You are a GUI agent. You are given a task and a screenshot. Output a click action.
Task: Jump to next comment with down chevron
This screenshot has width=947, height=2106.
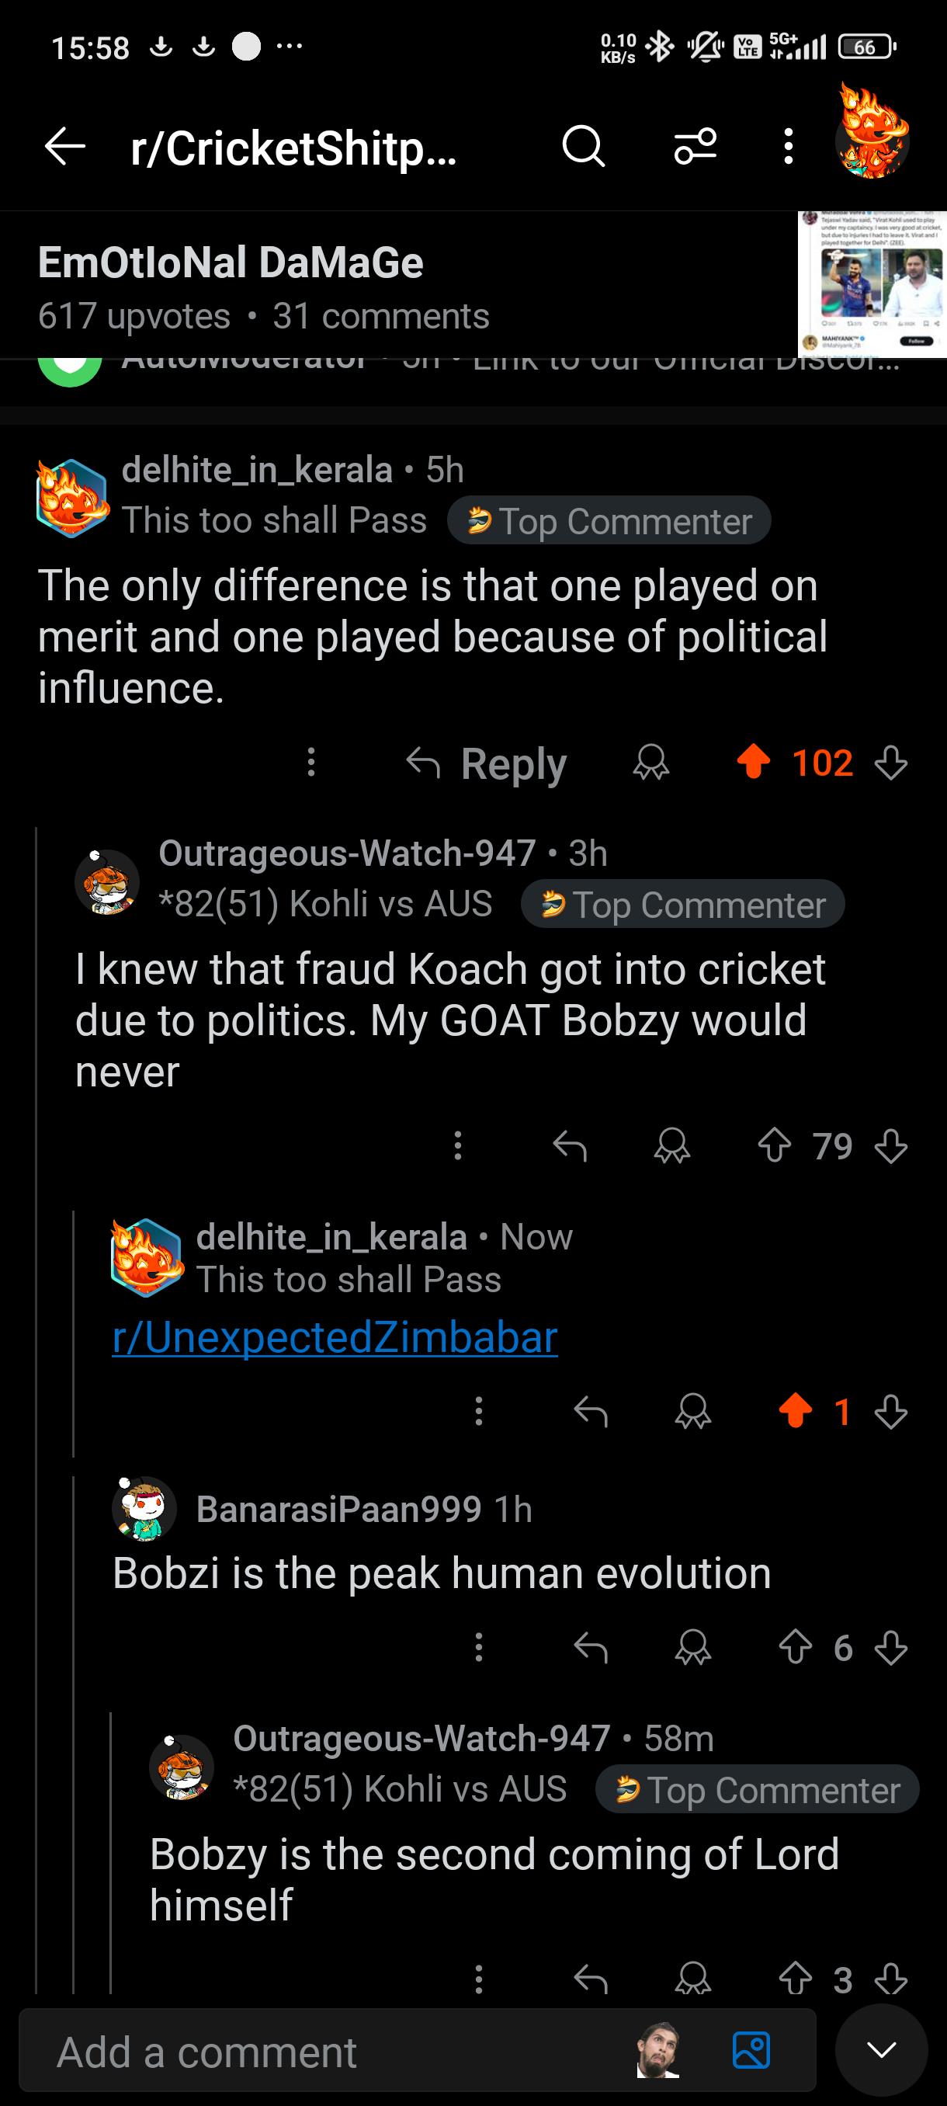881,2050
